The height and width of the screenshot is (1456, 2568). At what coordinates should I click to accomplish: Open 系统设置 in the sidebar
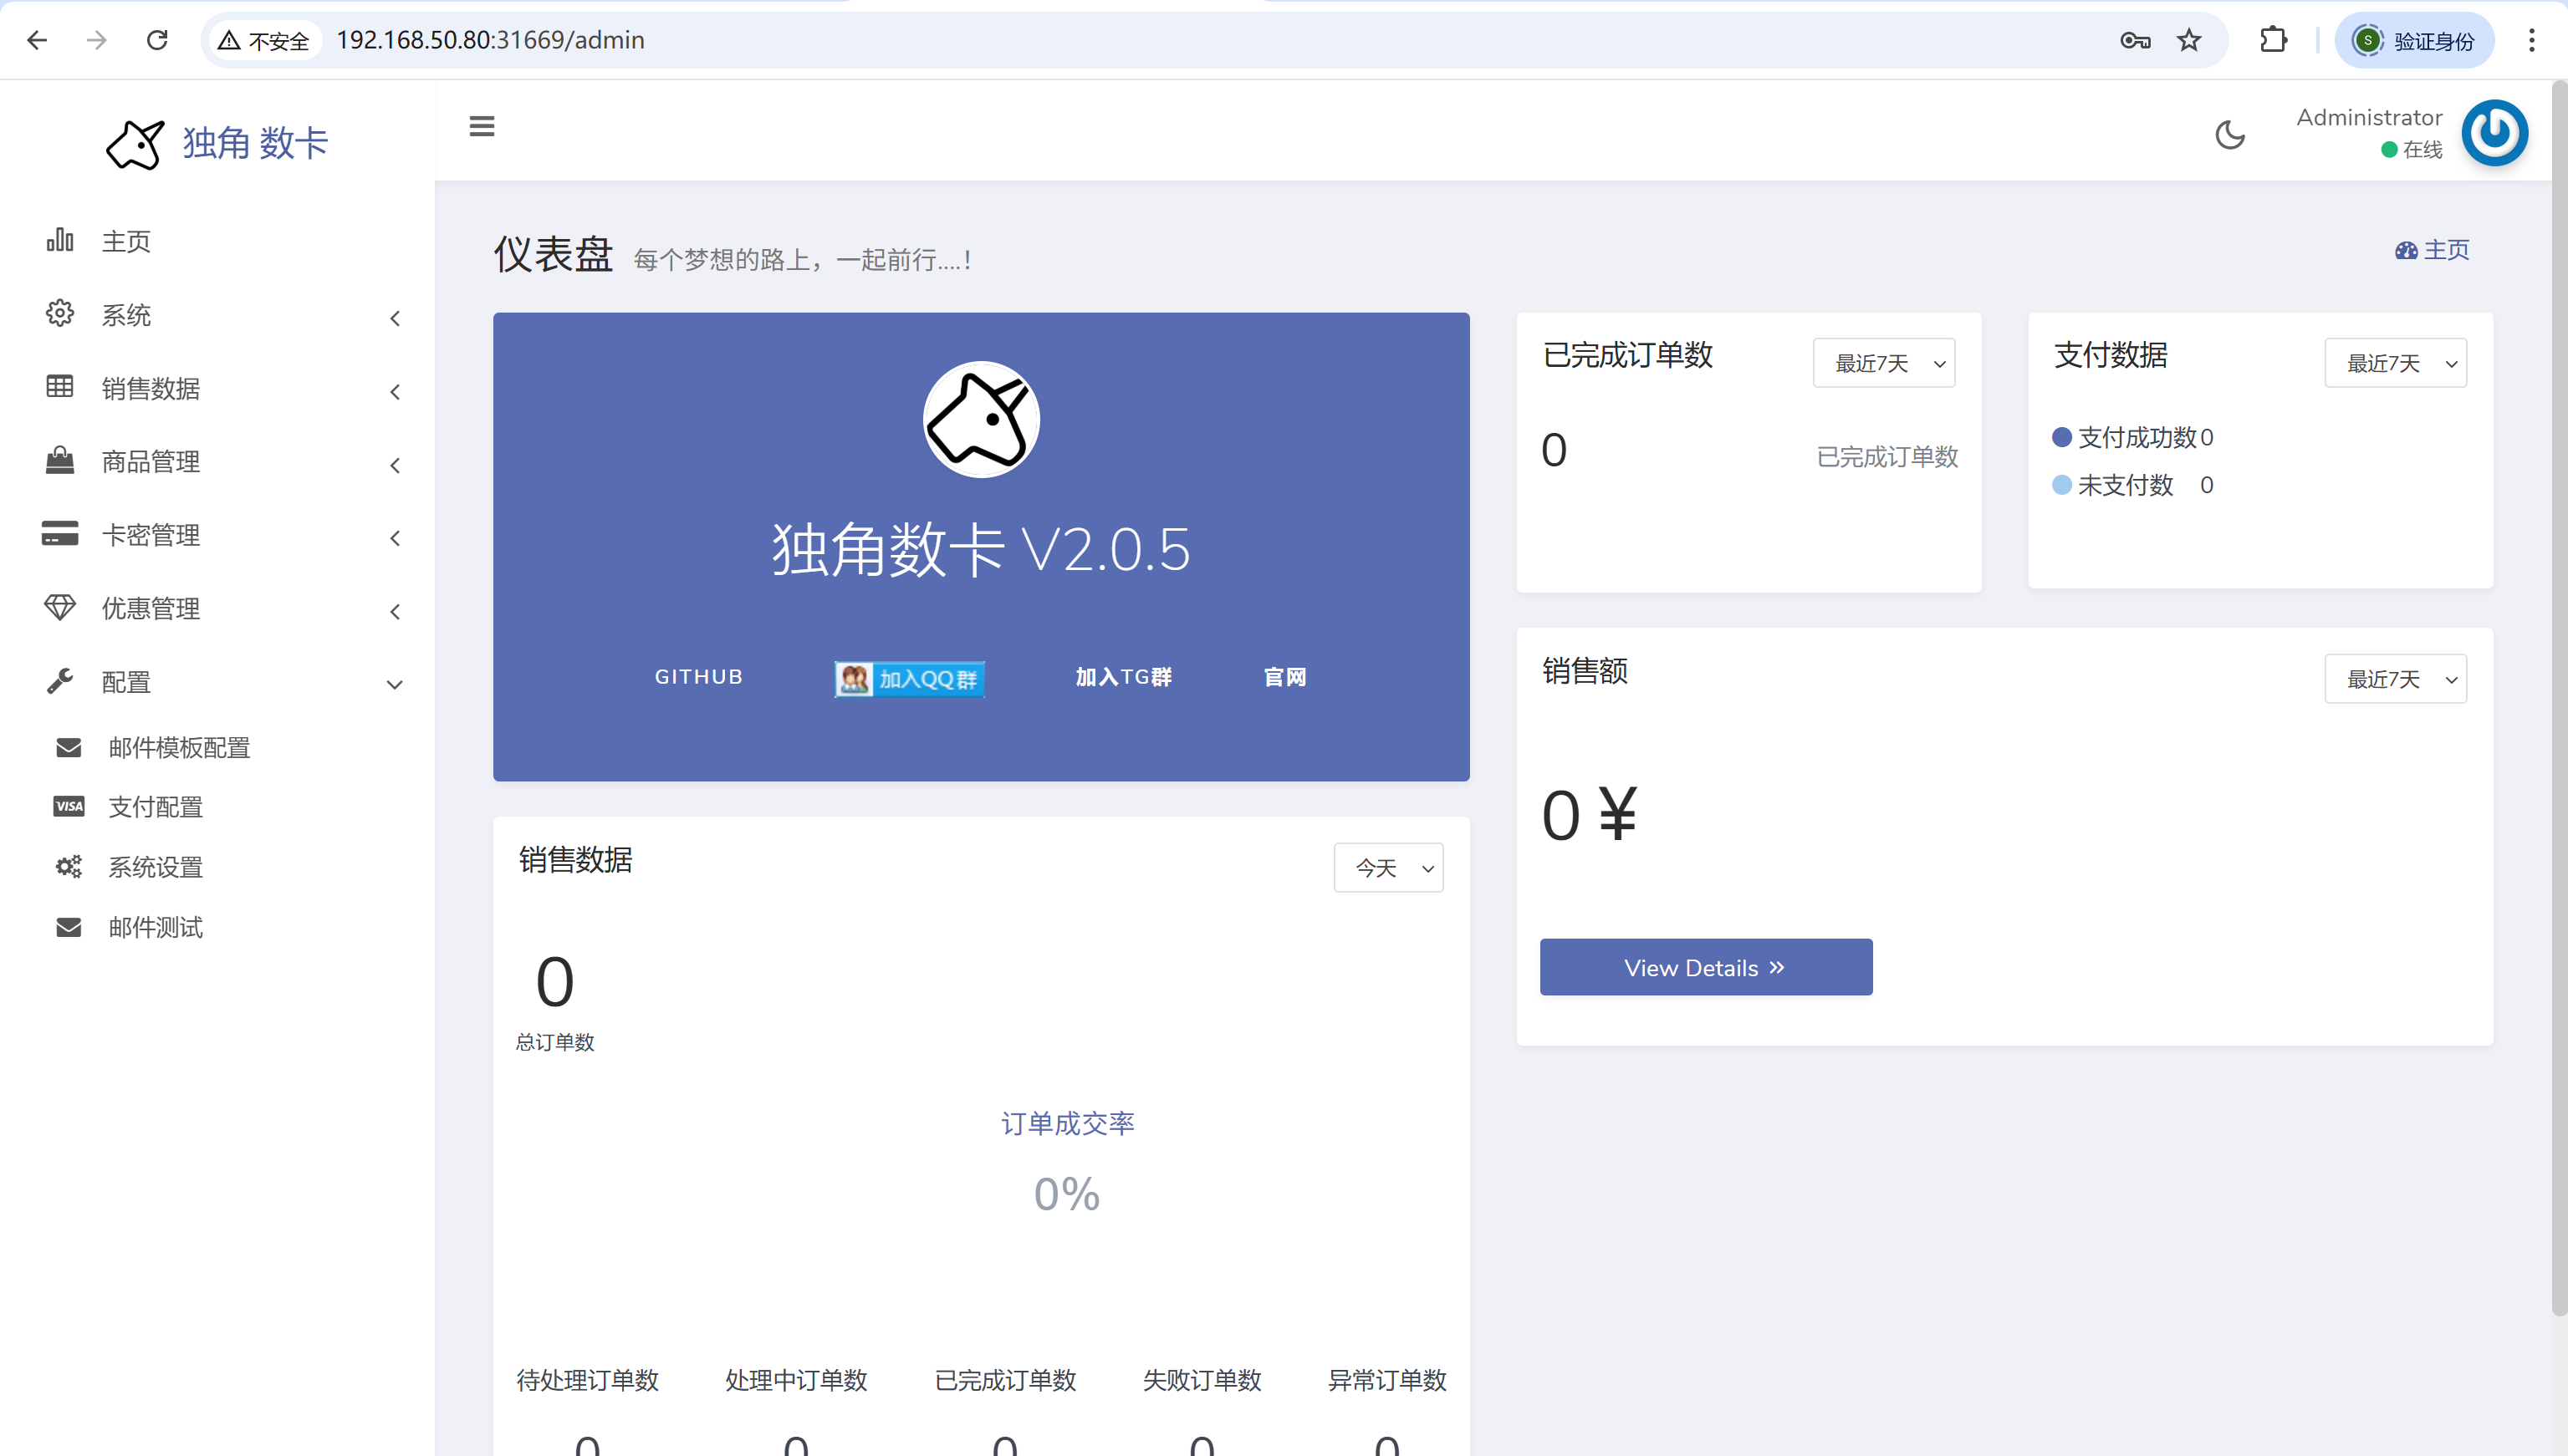155,867
